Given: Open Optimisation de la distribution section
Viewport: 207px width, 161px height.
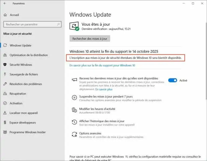Looking at the screenshot, I should click(29, 55).
